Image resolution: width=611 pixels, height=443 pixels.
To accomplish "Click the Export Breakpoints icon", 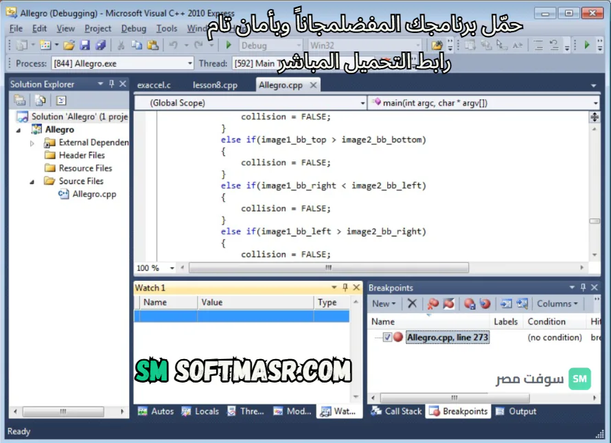I will 470,304.
